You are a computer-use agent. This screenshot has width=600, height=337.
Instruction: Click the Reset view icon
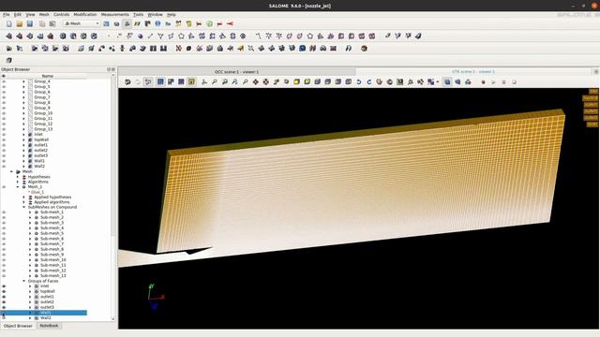379,81
